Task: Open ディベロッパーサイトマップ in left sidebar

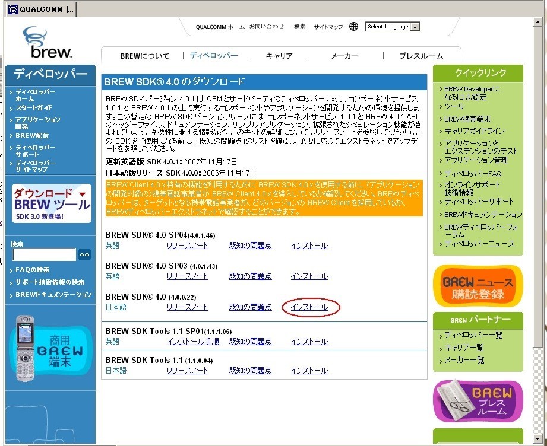Action: [35, 166]
